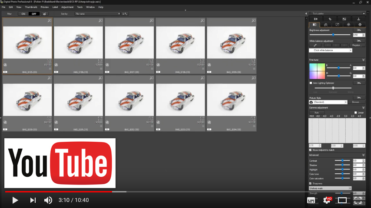371x208 pixels.
Task: Pick the white balance eyedropper
Action: (x=315, y=45)
